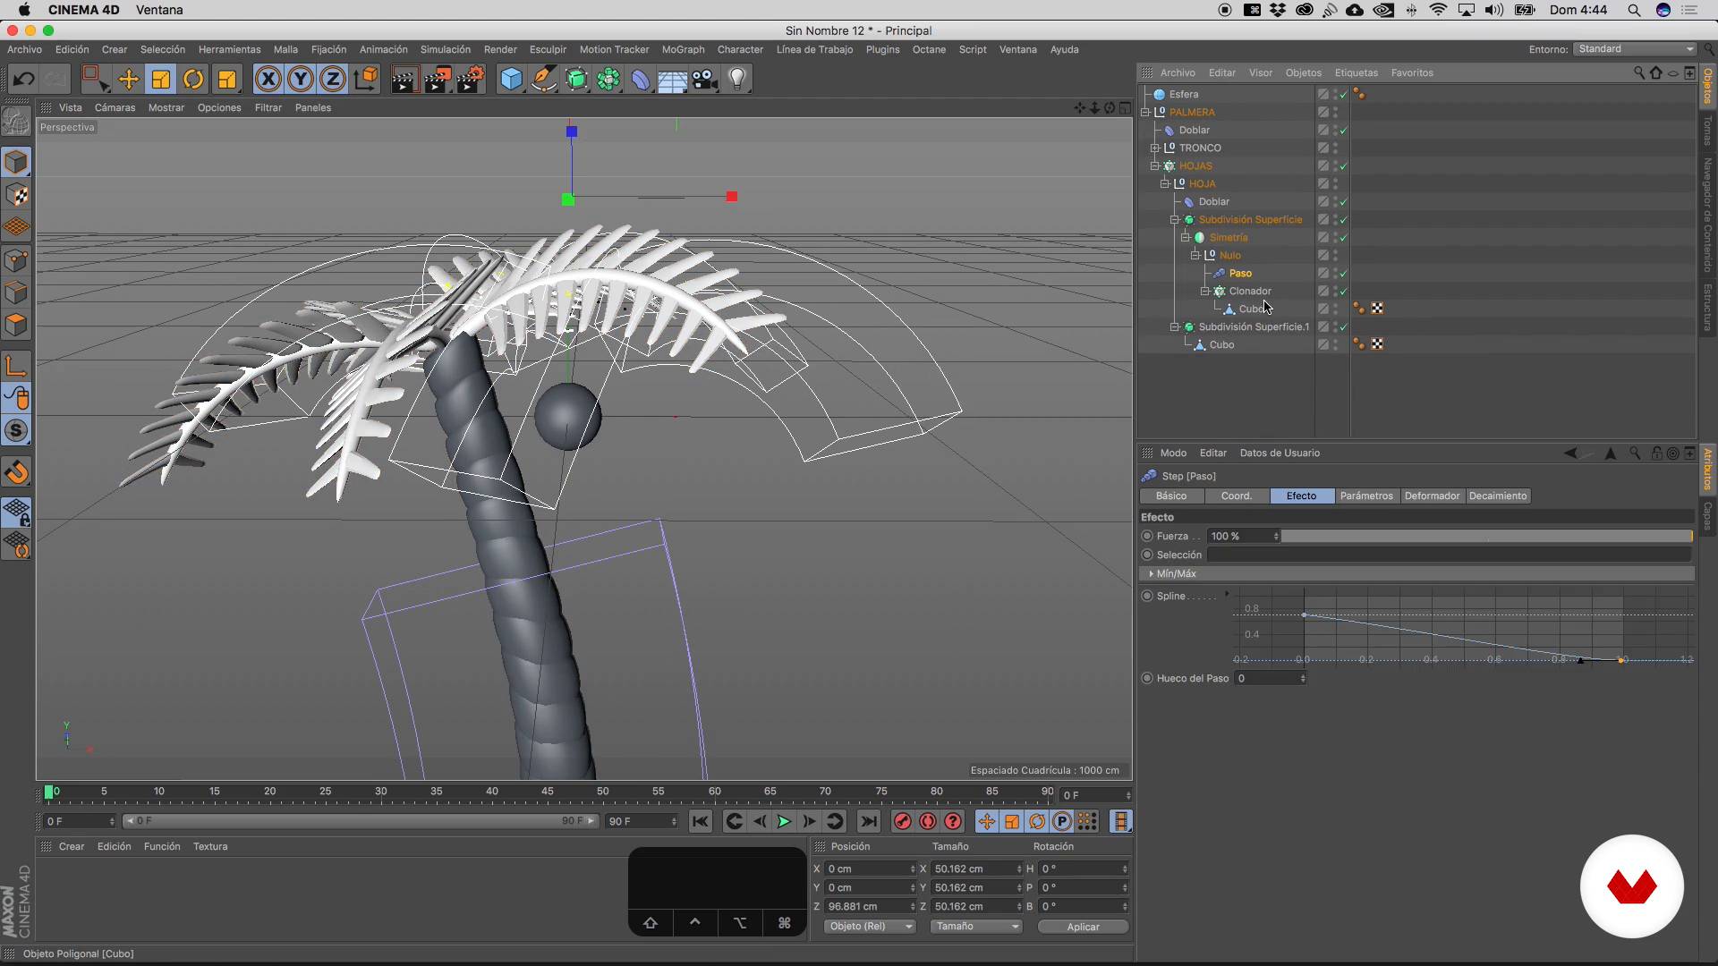Adjust the Fuerza strength slider

[1486, 536]
